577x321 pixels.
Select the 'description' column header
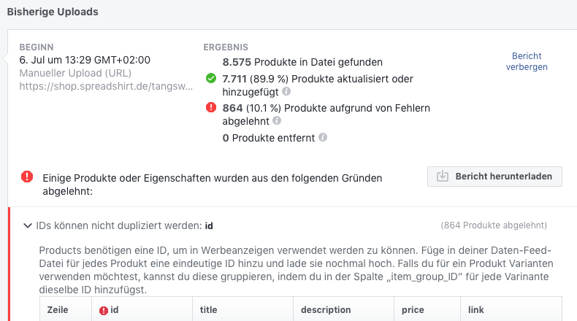[x=326, y=310]
